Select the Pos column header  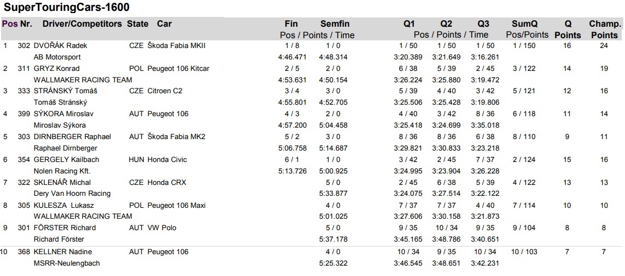click(10, 23)
